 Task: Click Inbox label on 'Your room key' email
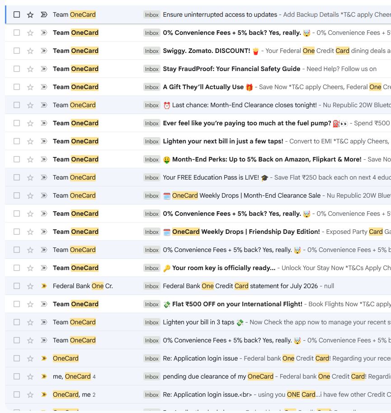pos(152,268)
